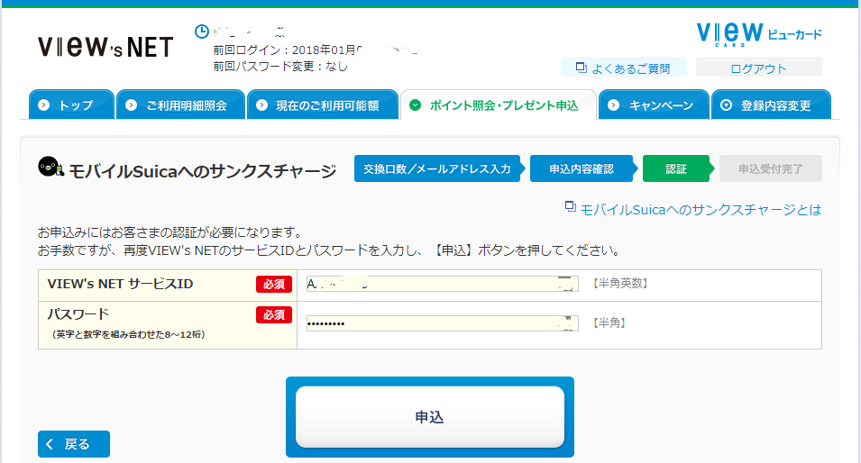The image size is (861, 463).
Task: Open the キャンペーン tab
Action: click(x=654, y=104)
